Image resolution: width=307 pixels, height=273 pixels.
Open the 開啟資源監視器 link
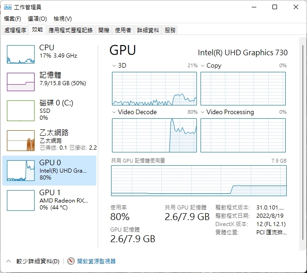[x=96, y=261]
